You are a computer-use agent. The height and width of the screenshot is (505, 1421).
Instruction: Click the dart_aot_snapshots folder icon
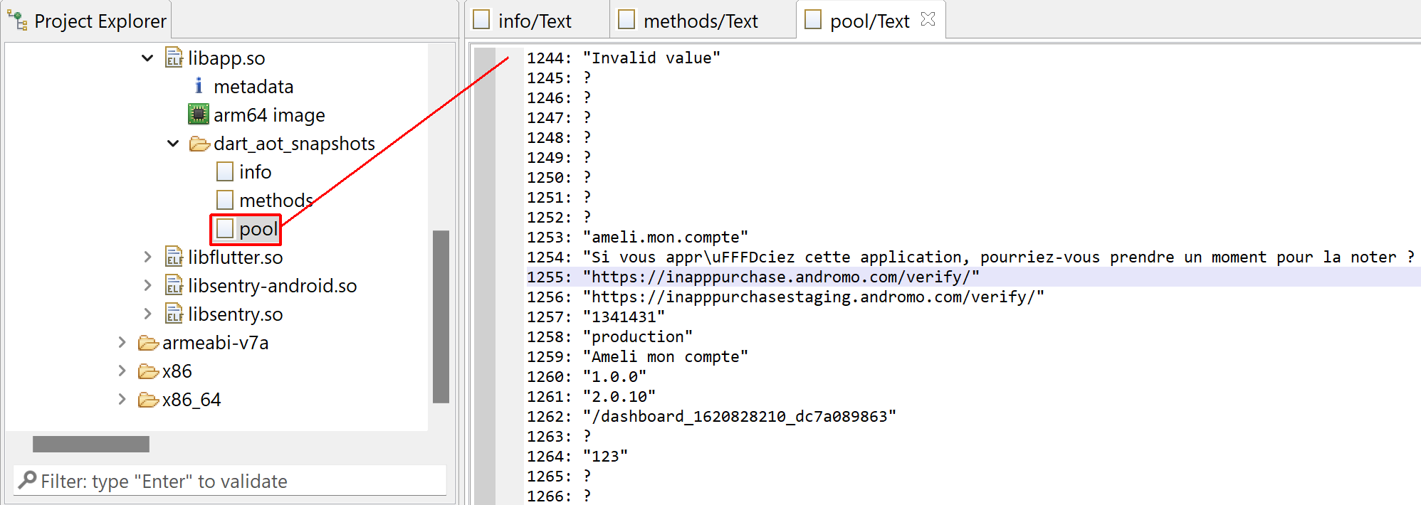(199, 144)
